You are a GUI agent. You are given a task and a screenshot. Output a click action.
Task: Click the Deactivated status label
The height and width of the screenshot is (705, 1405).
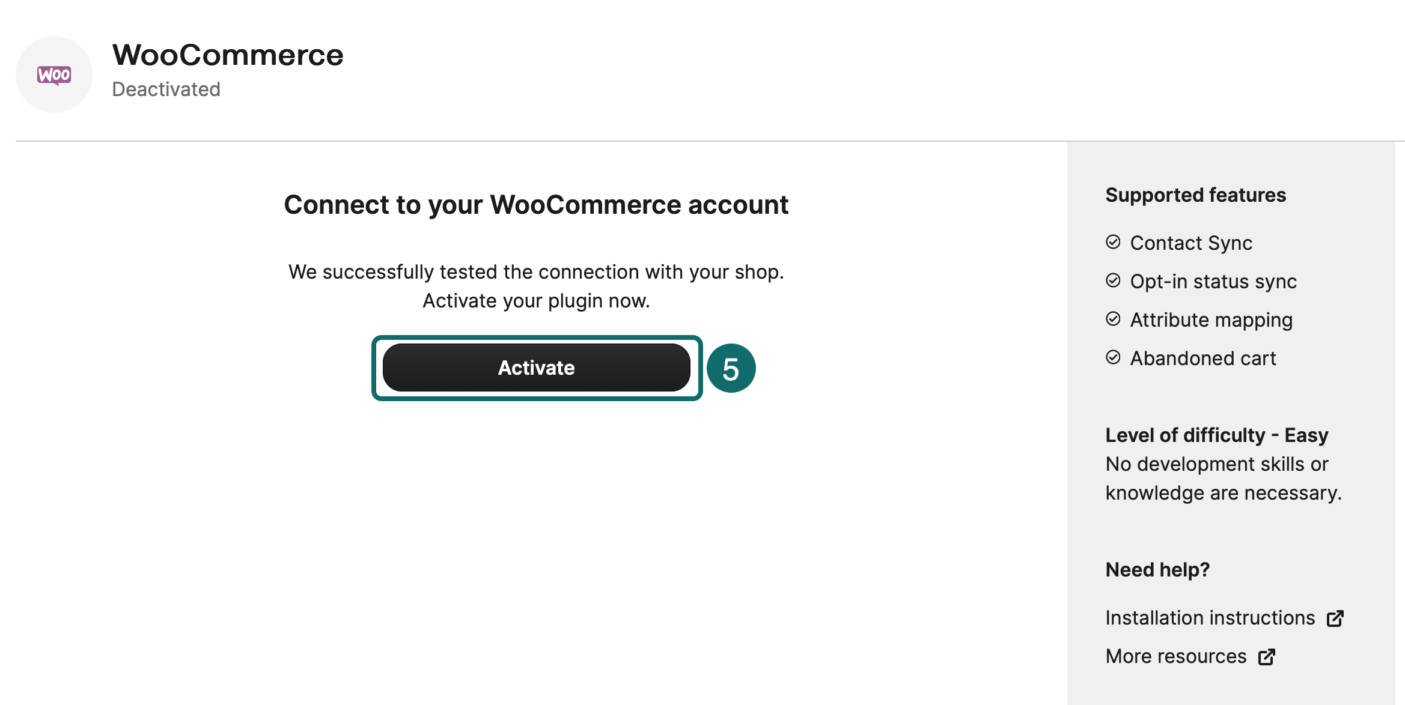tap(166, 89)
